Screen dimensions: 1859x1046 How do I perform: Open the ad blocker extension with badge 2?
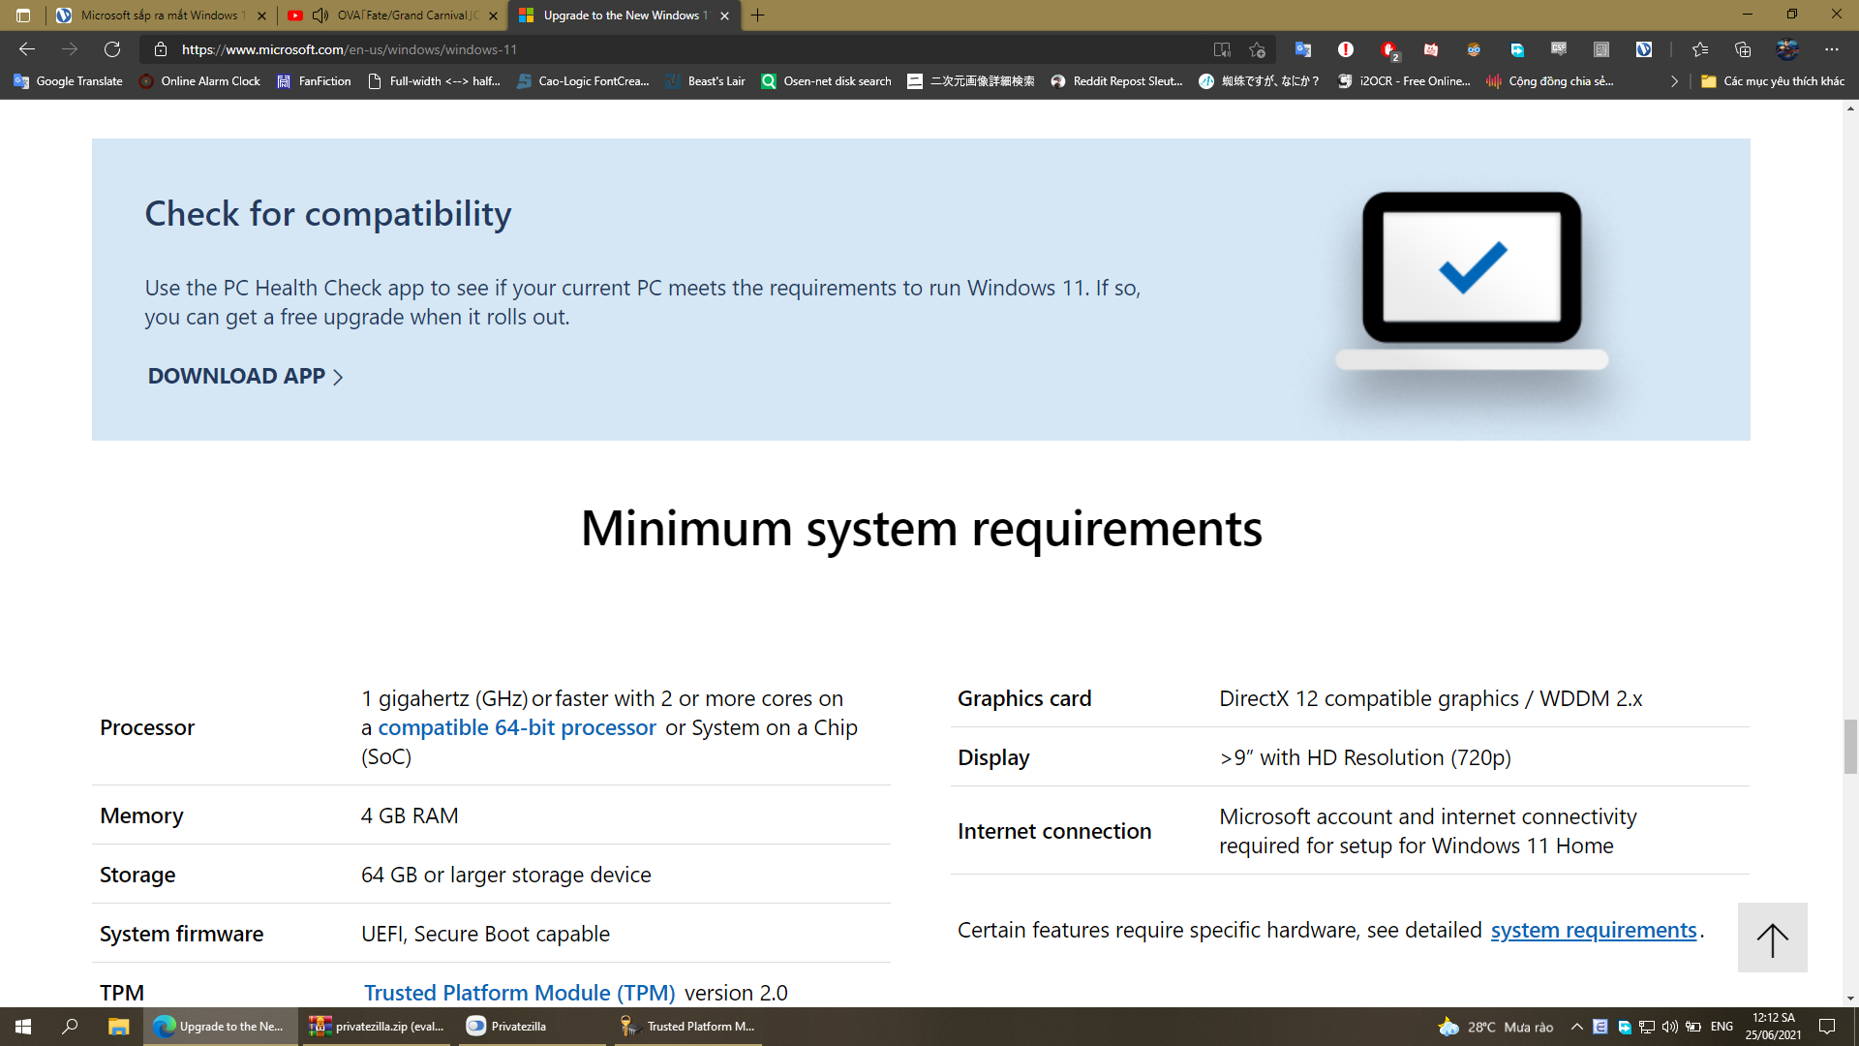(x=1388, y=49)
